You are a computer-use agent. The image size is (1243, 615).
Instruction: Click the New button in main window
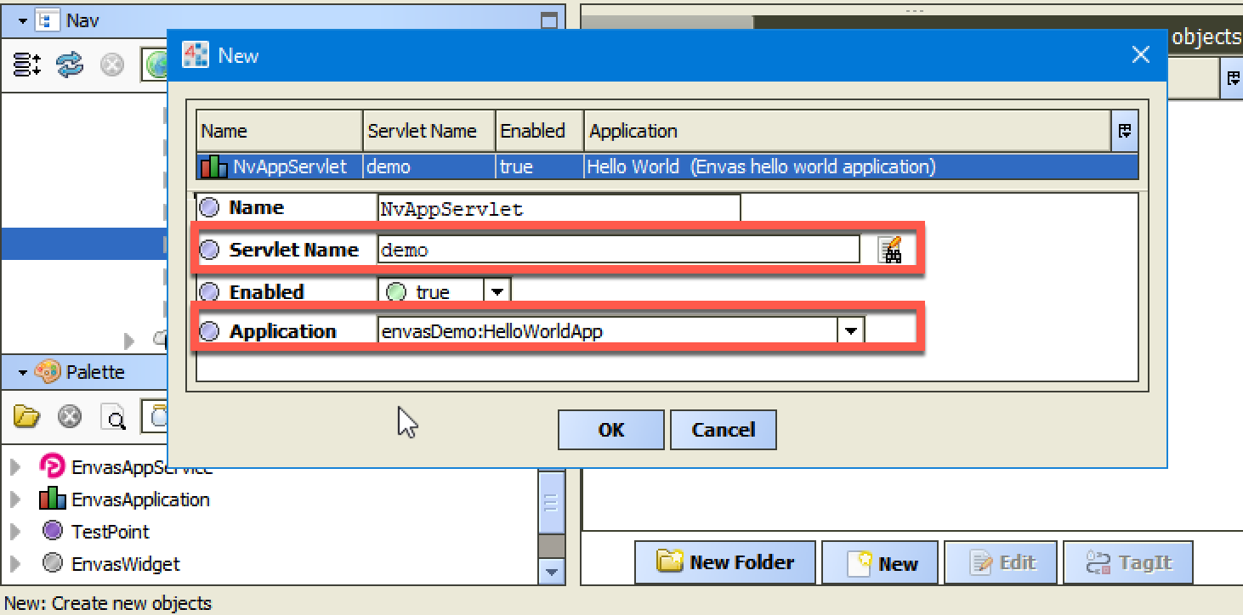point(882,562)
